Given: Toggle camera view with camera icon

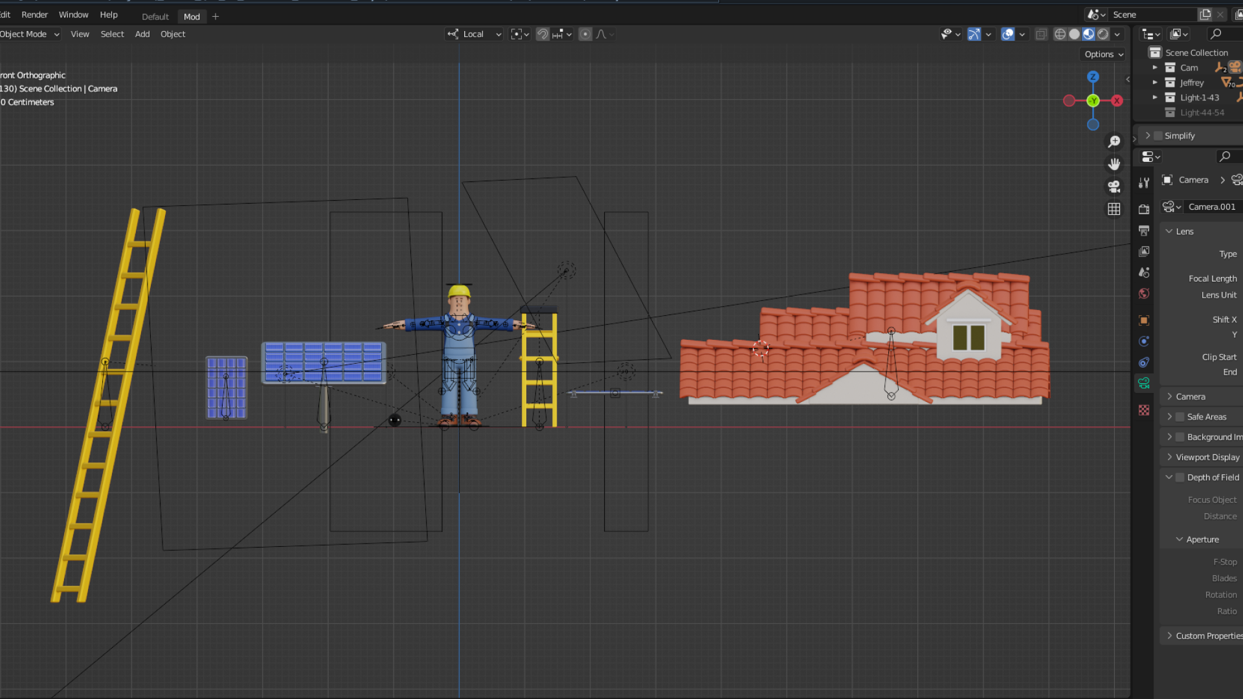Looking at the screenshot, I should pyautogui.click(x=1114, y=187).
